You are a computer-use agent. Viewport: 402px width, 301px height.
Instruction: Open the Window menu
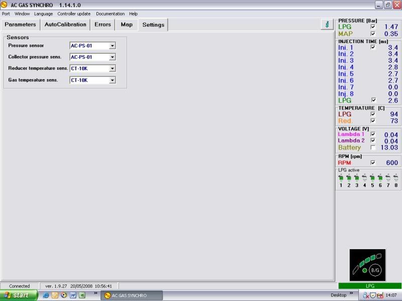point(22,14)
